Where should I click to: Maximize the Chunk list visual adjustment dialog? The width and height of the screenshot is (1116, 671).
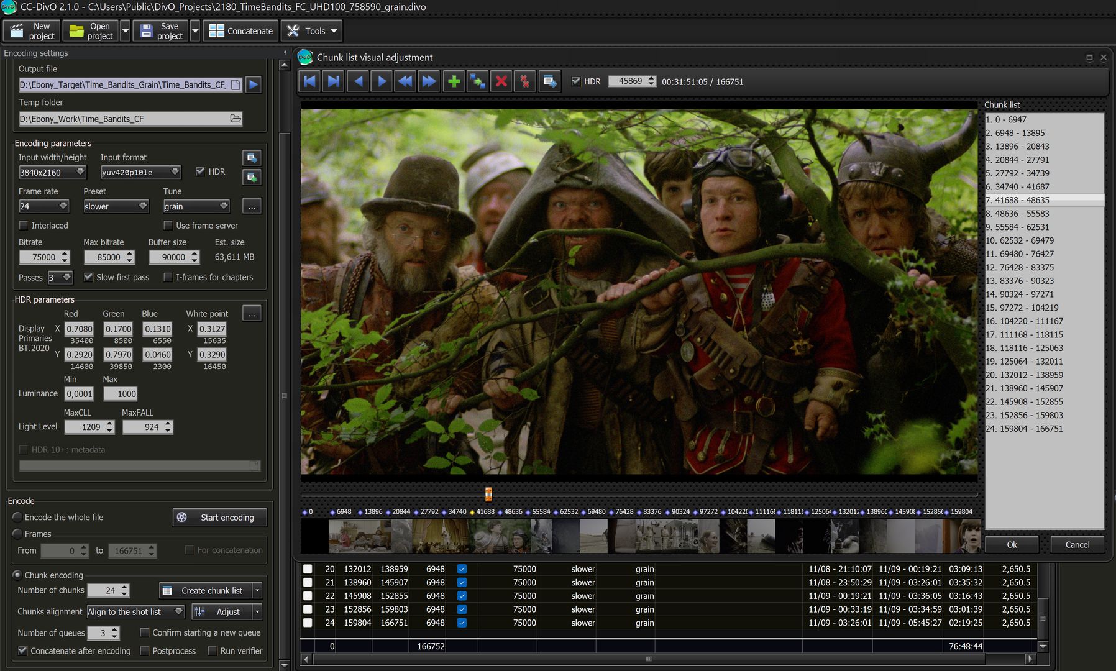[1089, 57]
